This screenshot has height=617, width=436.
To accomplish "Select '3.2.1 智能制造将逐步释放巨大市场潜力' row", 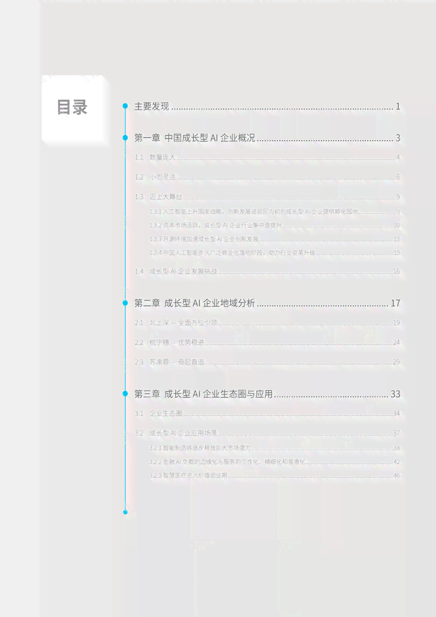I will [x=274, y=448].
